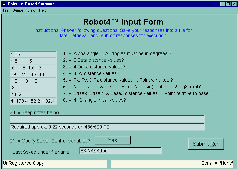The image size is (238, 169).
Task: Open the View menu
Action: (31, 10)
